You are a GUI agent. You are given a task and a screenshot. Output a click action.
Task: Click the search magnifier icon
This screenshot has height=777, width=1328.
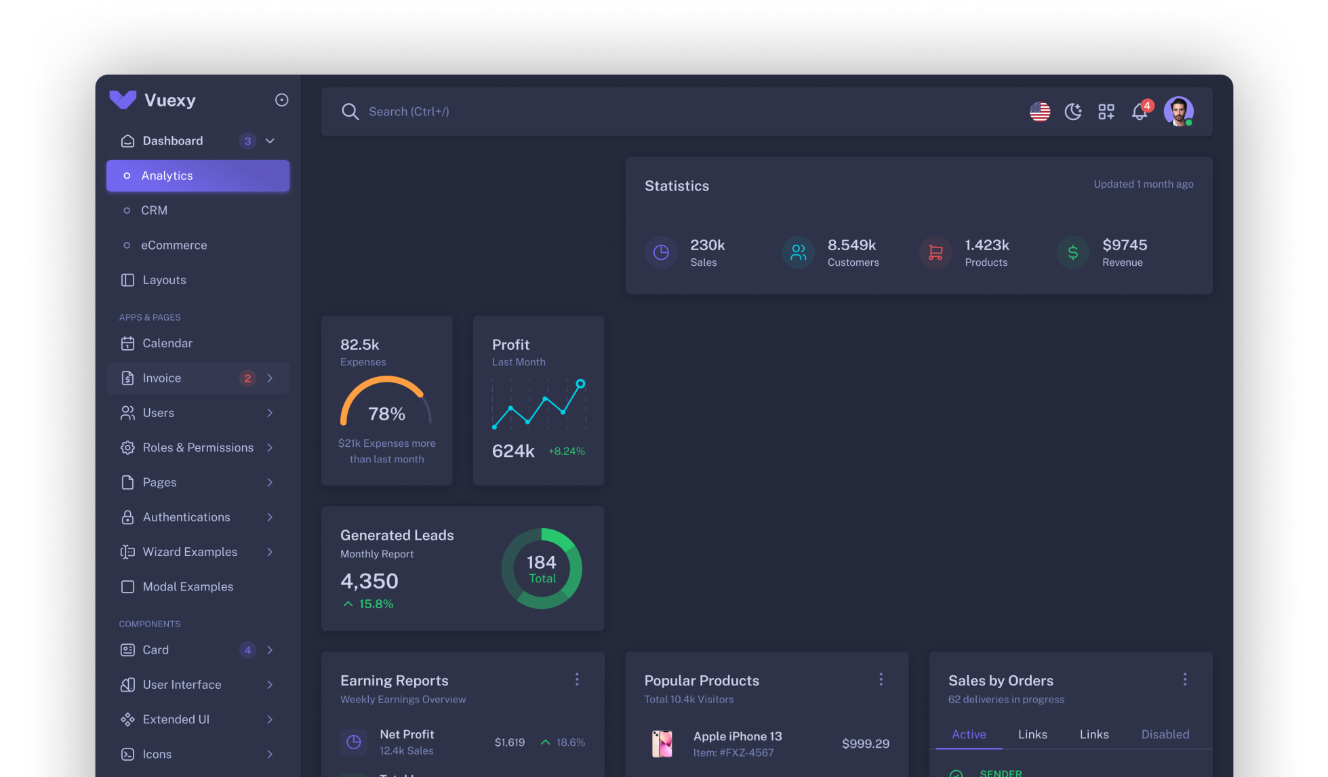pyautogui.click(x=350, y=111)
